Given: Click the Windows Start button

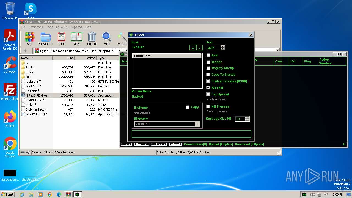Looking at the screenshot, I should [x=7, y=194].
